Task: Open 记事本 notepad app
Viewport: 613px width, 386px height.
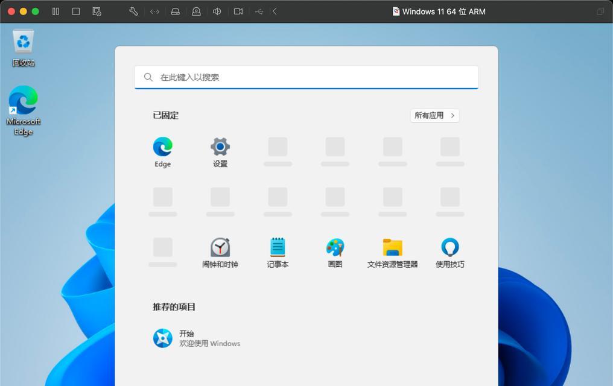Action: pyautogui.click(x=278, y=253)
